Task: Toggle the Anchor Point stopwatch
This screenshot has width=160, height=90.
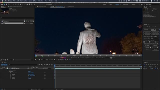Action: [x=11, y=73]
